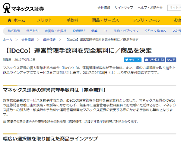The image size is (181, 145).
Task: Go to 会社情報 in top header
Action: coord(104,8)
